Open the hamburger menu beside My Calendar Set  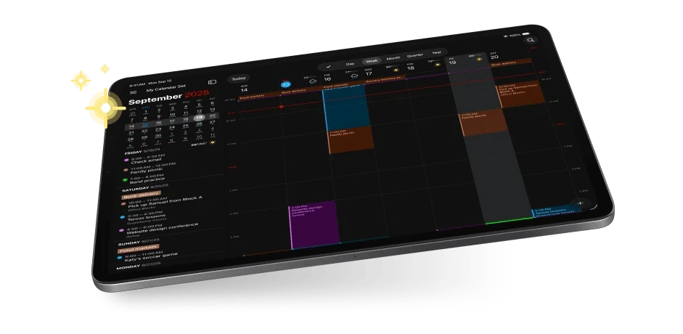(x=134, y=92)
